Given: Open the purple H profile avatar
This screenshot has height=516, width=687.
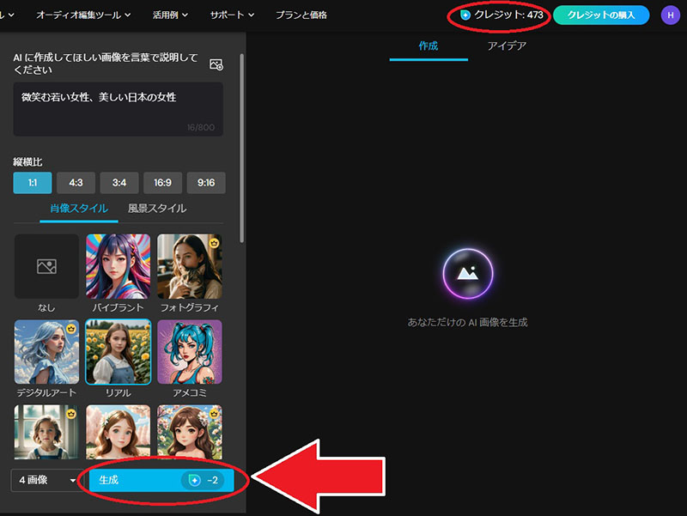Looking at the screenshot, I should click(x=670, y=15).
